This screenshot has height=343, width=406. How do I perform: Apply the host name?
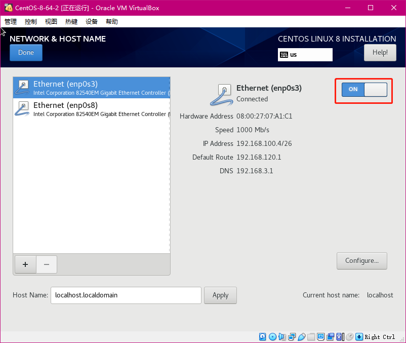(x=220, y=295)
